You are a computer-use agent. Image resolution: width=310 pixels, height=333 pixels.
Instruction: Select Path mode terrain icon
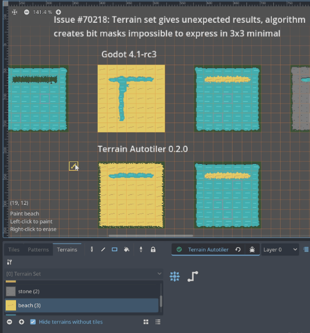[193, 276]
